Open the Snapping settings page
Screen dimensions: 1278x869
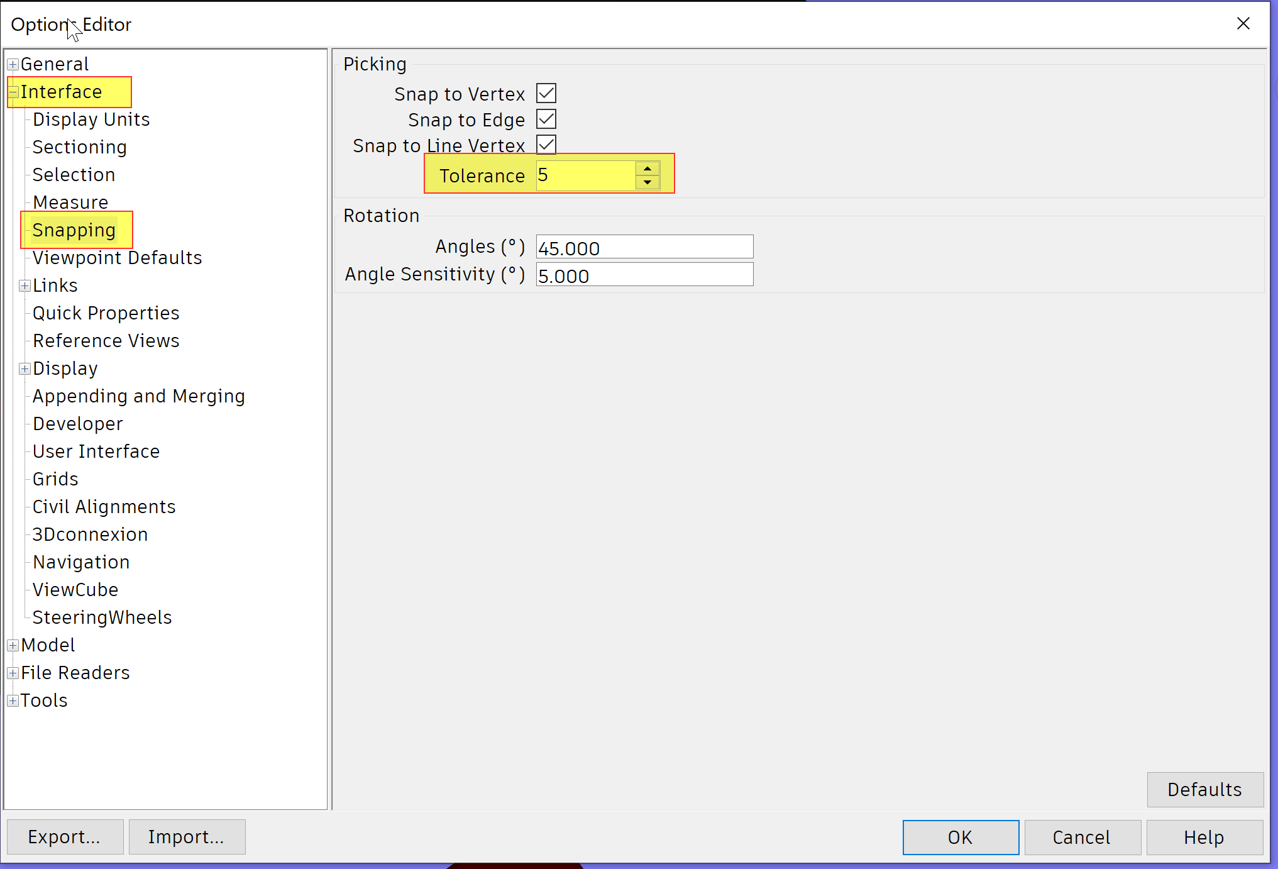pyautogui.click(x=75, y=230)
